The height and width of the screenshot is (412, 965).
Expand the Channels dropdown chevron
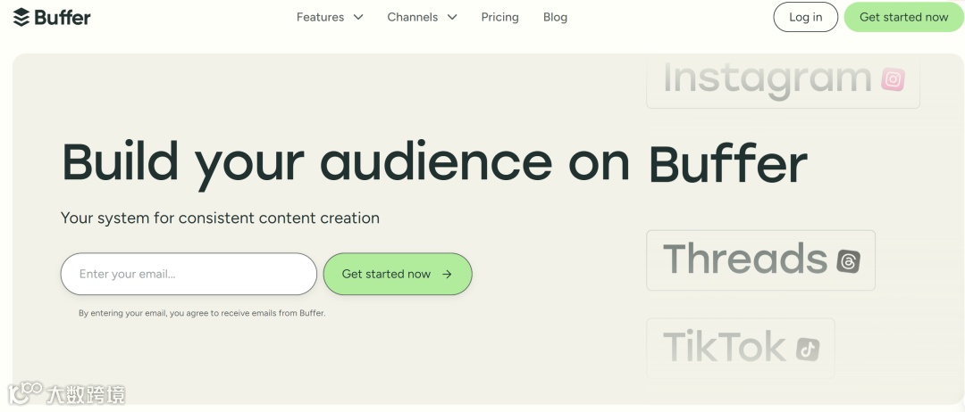pyautogui.click(x=452, y=17)
